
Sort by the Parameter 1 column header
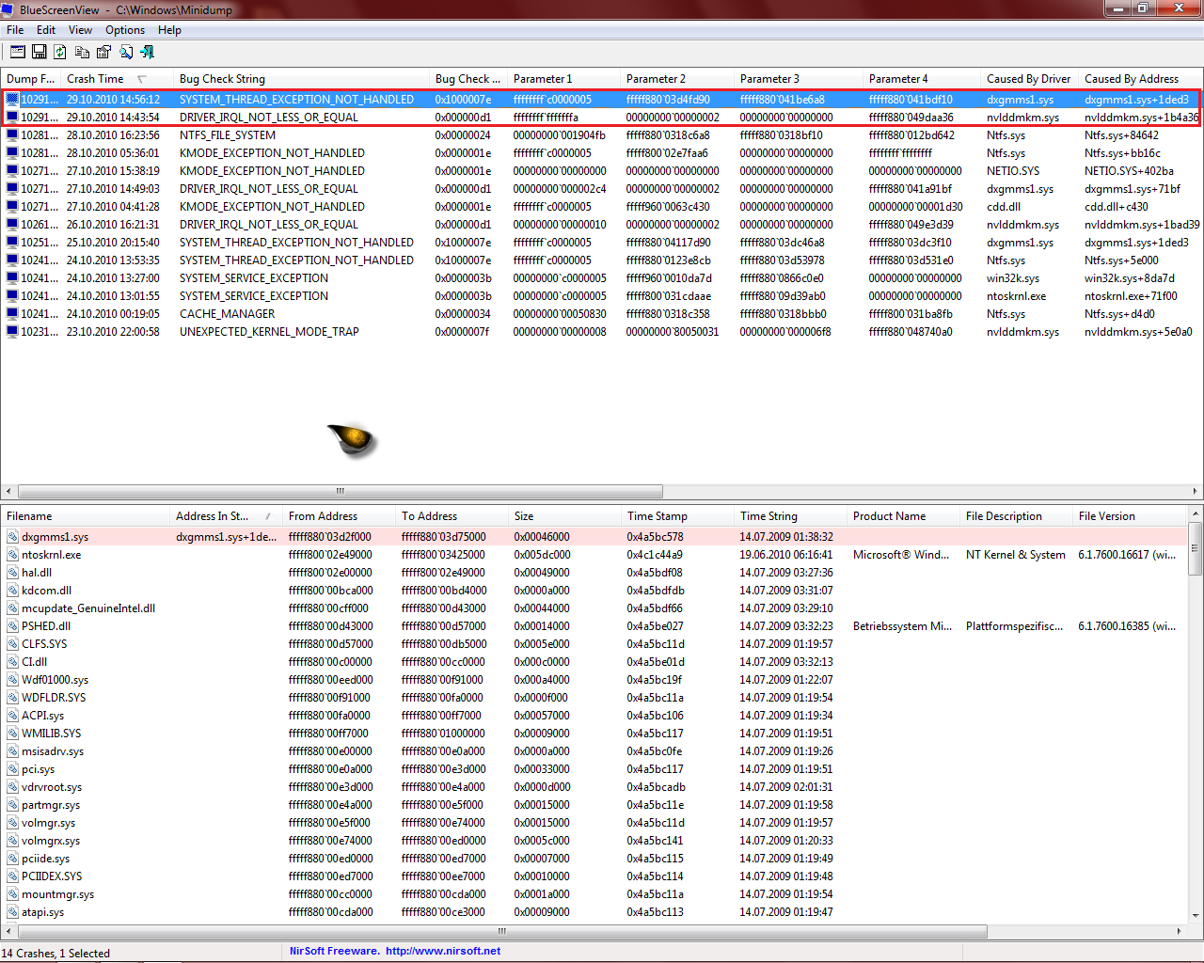point(563,79)
